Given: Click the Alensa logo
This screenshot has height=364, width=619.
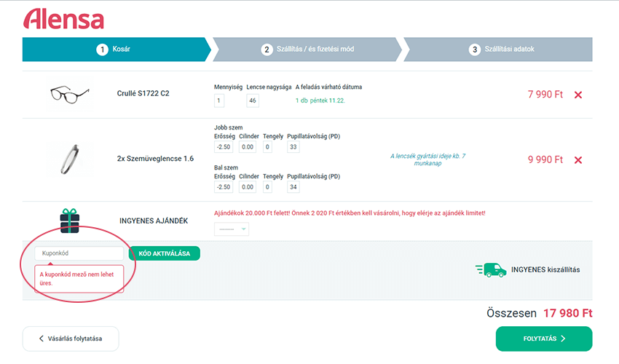Looking at the screenshot, I should 64,19.
